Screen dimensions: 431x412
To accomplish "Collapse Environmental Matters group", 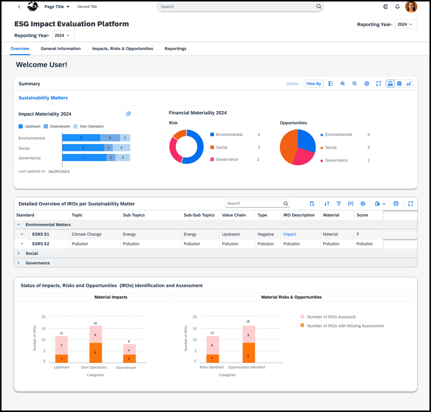I will [x=19, y=225].
